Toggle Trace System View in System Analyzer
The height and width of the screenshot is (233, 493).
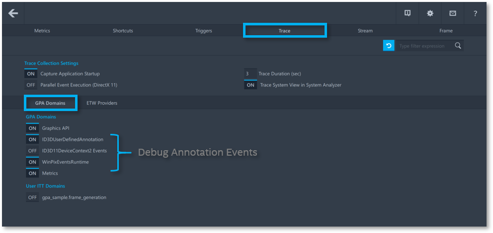[250, 85]
